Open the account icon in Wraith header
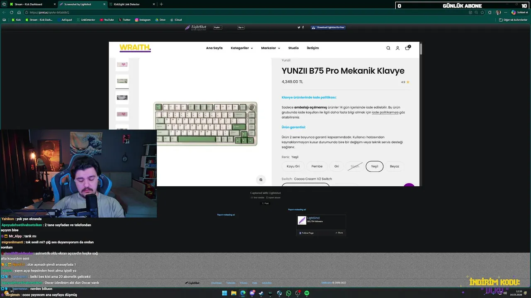 click(397, 48)
